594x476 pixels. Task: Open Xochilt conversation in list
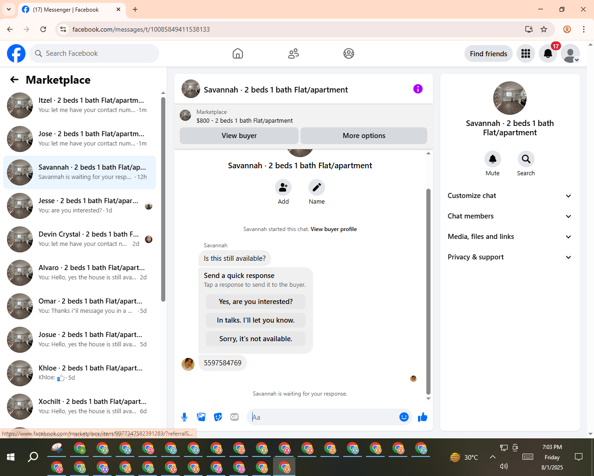coord(80,407)
